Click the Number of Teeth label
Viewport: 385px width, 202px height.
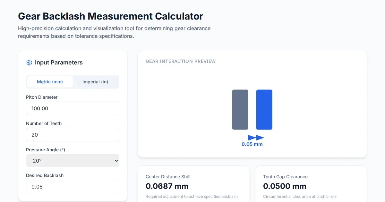(44, 123)
